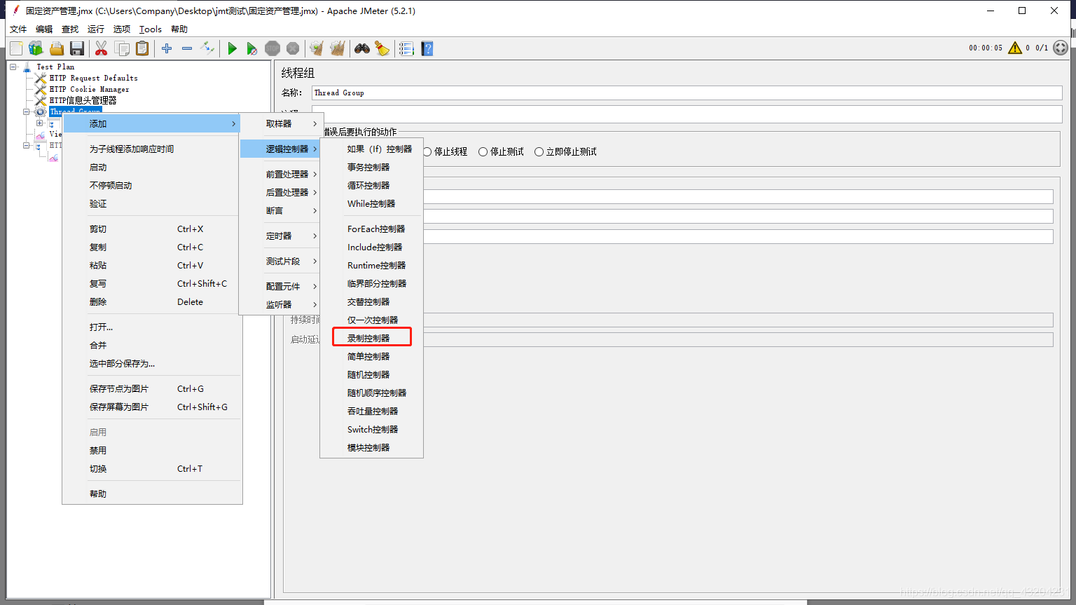Click the yellow warning triangle icon

point(1015,48)
